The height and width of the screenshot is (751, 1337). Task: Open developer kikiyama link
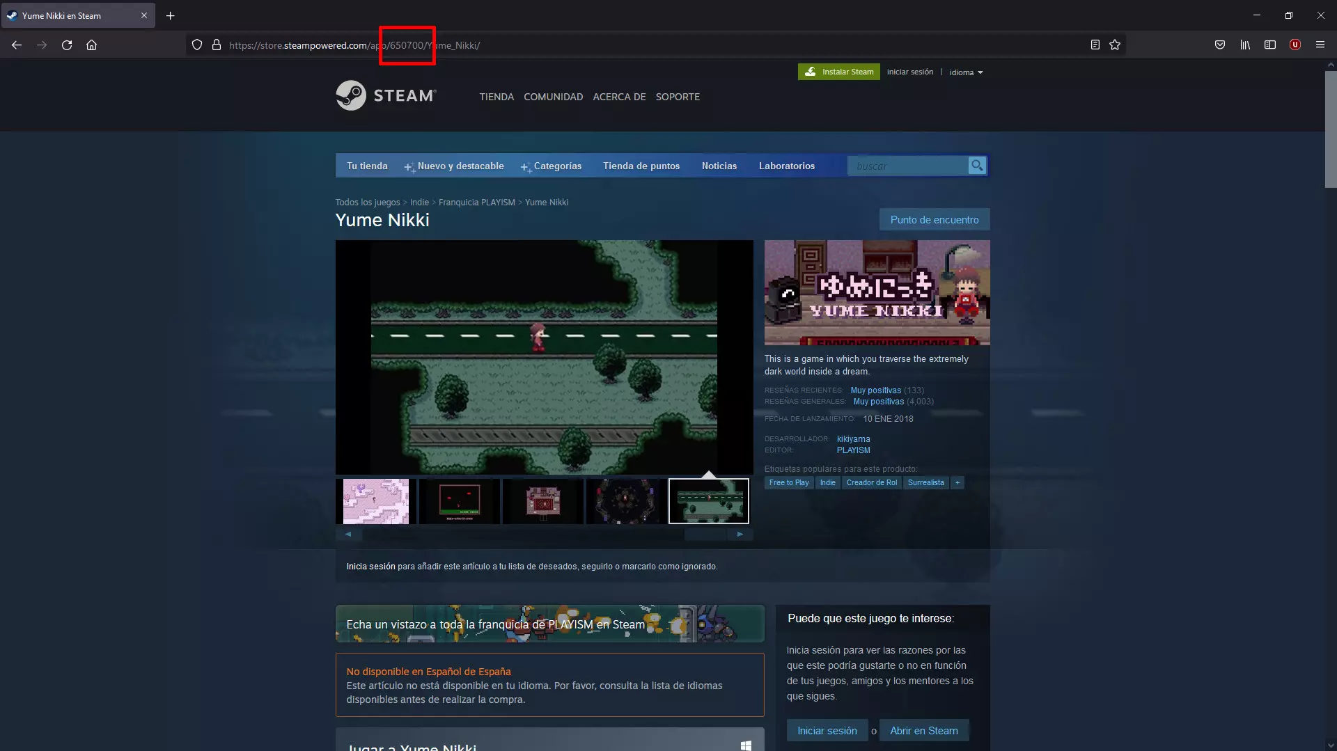pos(854,439)
